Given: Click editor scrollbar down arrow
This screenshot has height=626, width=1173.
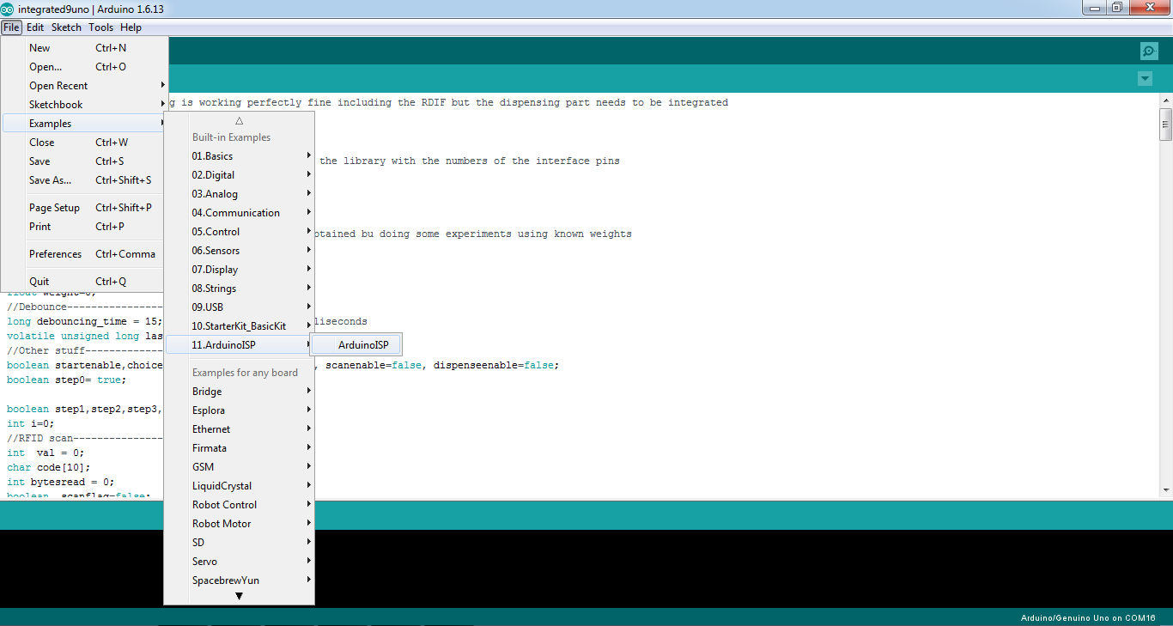Looking at the screenshot, I should pos(1165,490).
